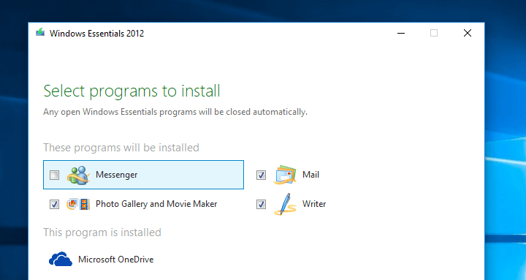Click the Microsoft OneDrive label

pos(115,260)
